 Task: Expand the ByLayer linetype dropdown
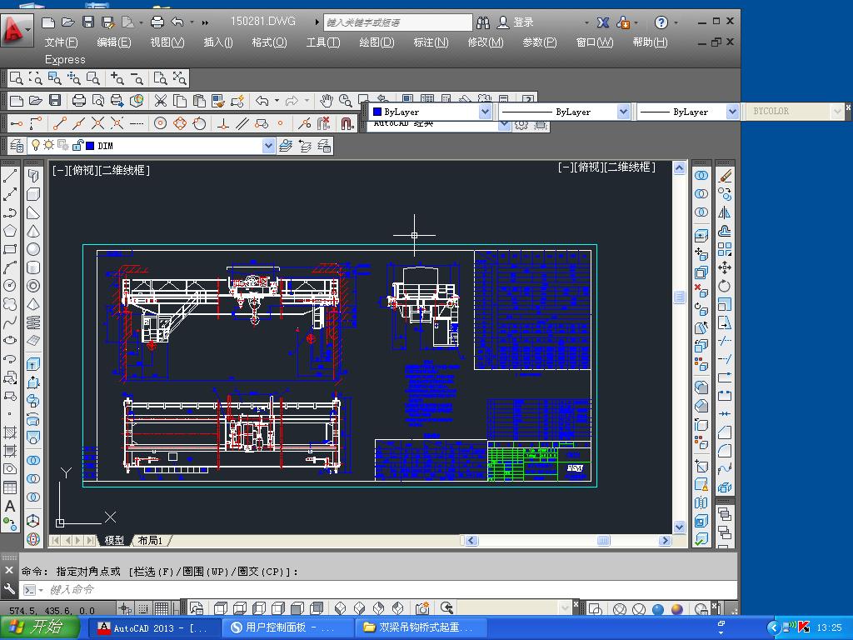coord(623,112)
